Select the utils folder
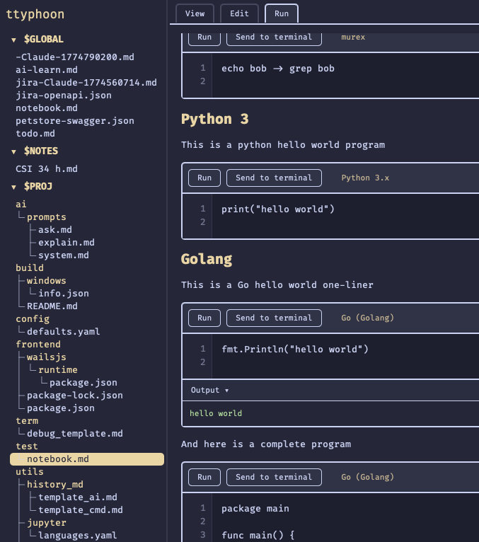This screenshot has height=542, width=479. click(30, 472)
